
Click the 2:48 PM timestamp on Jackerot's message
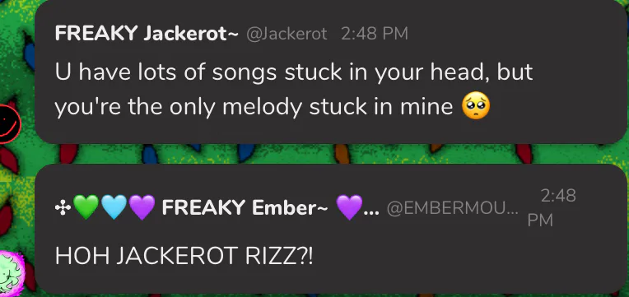pos(375,34)
